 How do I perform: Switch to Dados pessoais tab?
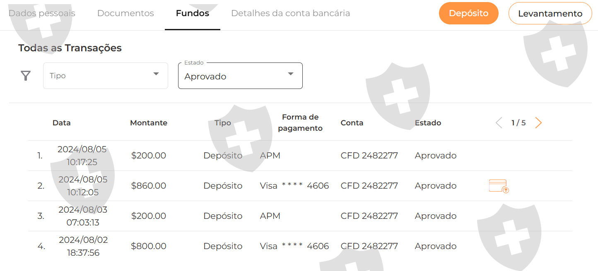[x=42, y=13]
